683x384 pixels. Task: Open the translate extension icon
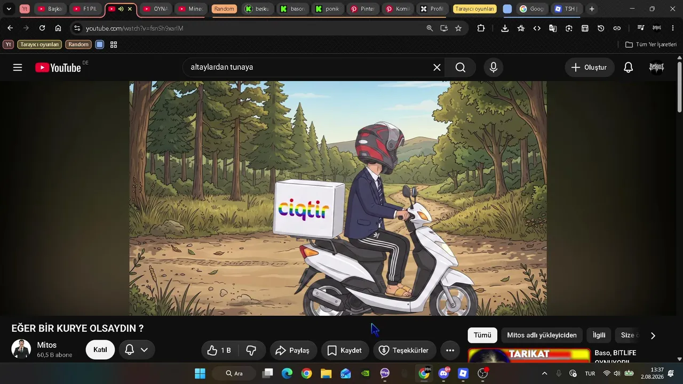pyautogui.click(x=553, y=28)
